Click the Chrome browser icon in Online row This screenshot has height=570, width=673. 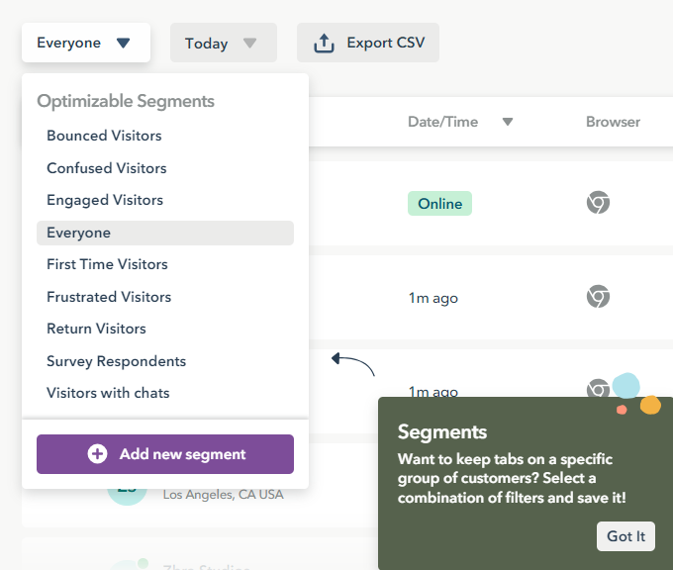pos(598,202)
